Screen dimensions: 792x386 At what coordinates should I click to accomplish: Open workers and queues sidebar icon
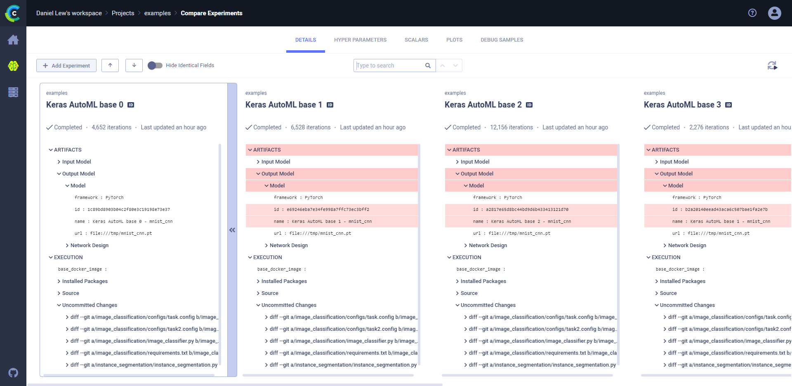pyautogui.click(x=13, y=92)
